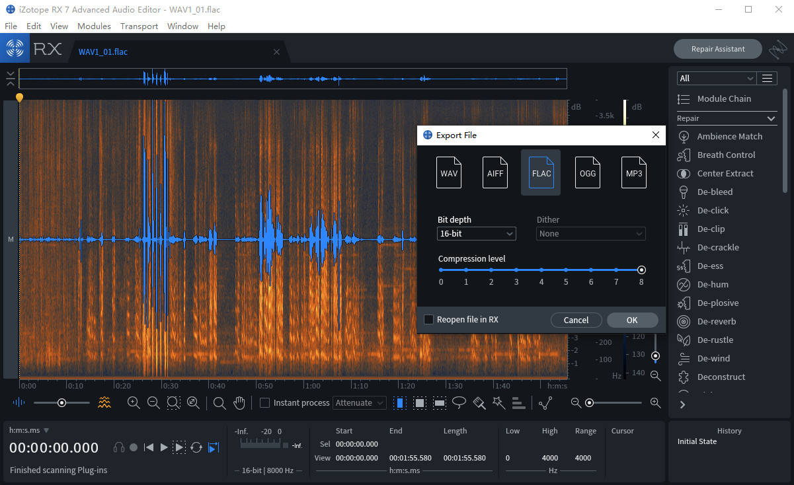Click the Loop playback icon
This screenshot has width=794, height=485.
[x=196, y=447]
